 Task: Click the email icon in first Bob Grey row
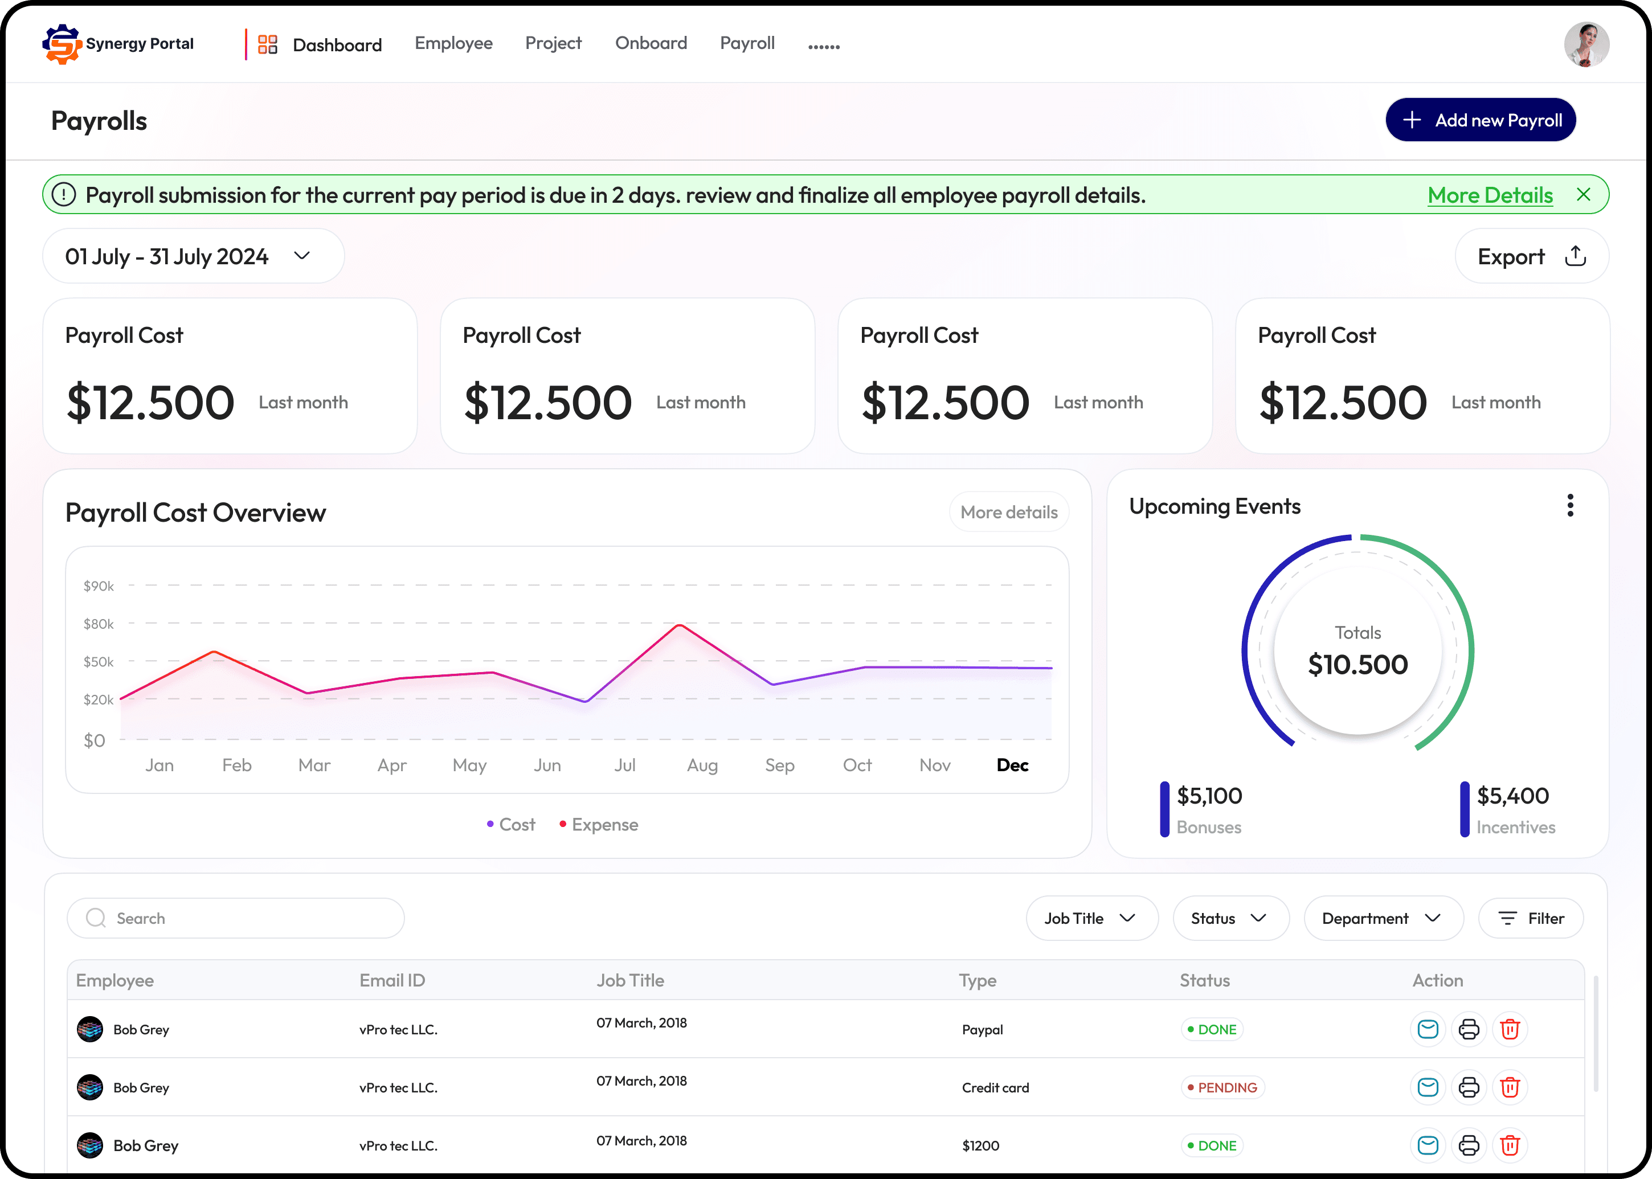1428,1029
